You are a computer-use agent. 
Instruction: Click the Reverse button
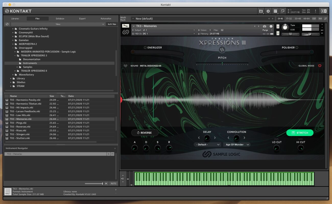click(145, 133)
